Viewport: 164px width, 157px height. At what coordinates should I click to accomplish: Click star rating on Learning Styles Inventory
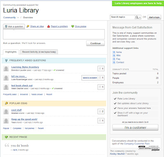(101, 69)
